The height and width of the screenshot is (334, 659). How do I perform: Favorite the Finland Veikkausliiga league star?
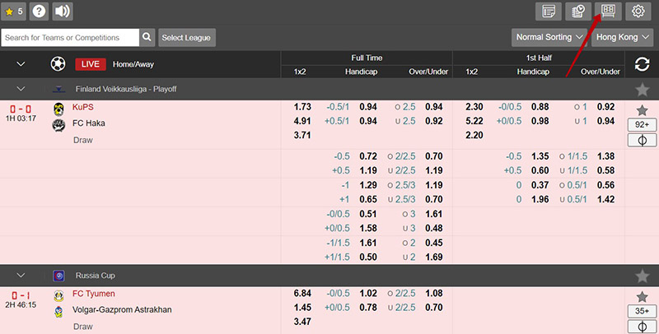click(x=642, y=89)
